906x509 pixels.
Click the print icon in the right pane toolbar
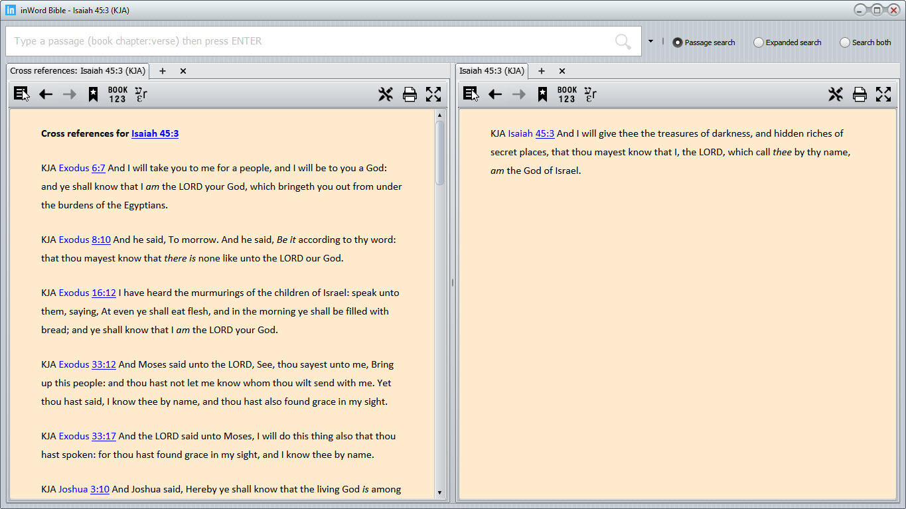860,94
